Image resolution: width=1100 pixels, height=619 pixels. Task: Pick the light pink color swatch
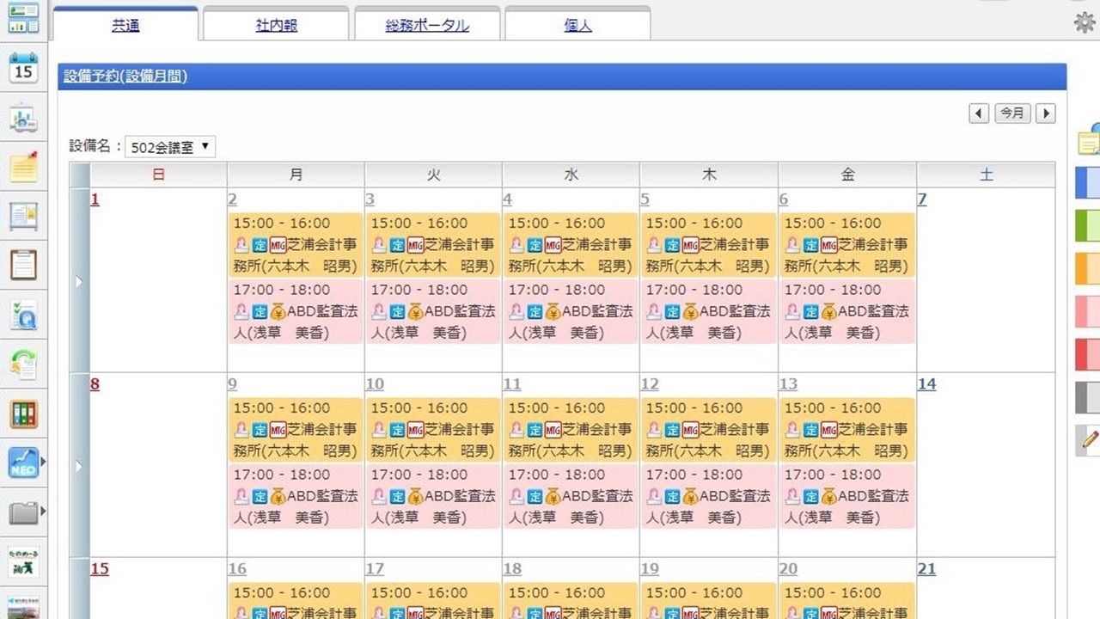[x=1088, y=311]
